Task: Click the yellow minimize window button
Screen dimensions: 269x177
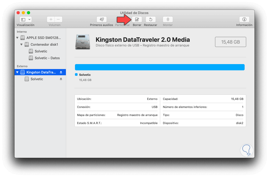Action: point(23,13)
